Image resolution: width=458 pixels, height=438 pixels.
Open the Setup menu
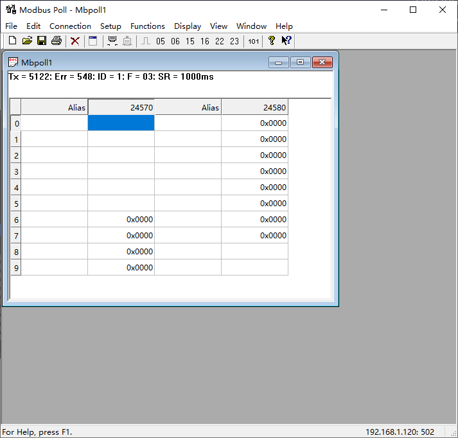110,26
